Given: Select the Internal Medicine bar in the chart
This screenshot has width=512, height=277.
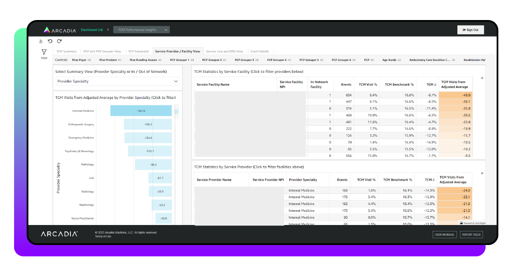Looking at the screenshot, I should [x=141, y=110].
